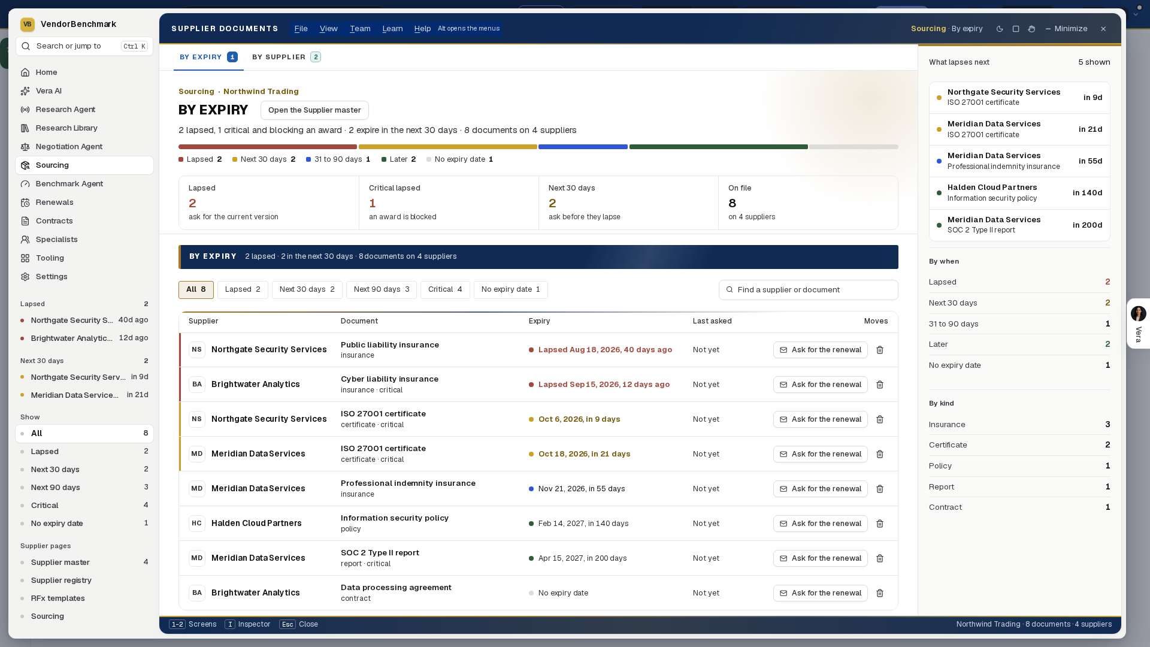1150x647 pixels.
Task: Click the Find a supplier or document field
Action: coord(808,290)
